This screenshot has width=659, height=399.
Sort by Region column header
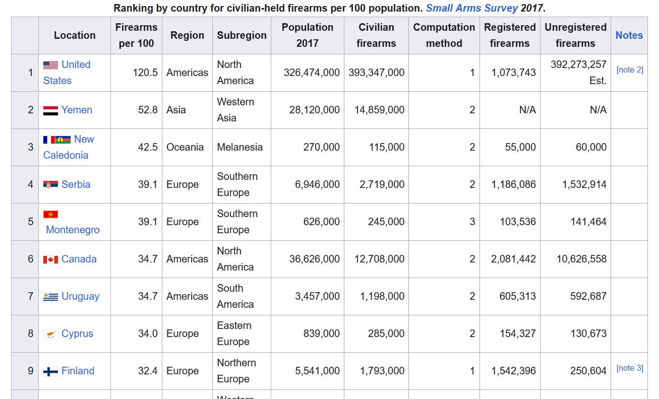[x=187, y=35]
